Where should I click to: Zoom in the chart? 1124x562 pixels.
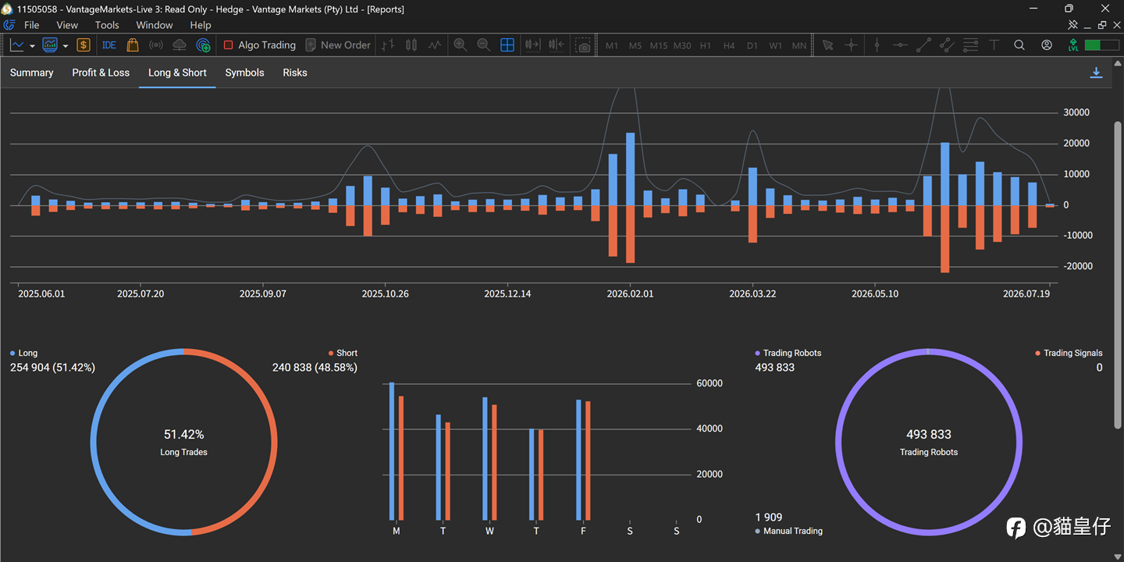[461, 45]
